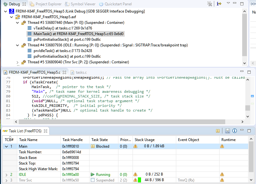
Task: Toggle instruction stepping mode icon
Action: 219,3
